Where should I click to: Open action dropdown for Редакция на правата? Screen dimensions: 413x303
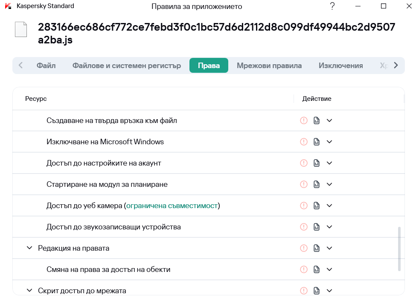coord(329,248)
